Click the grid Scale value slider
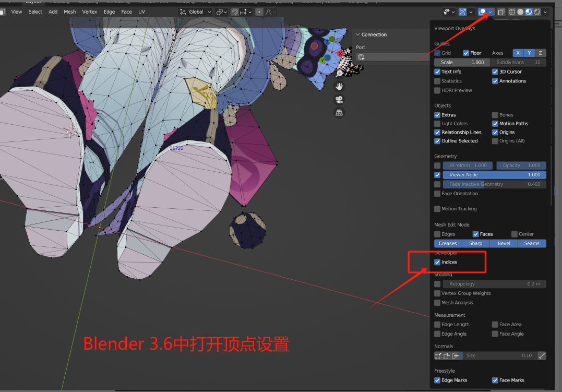 pyautogui.click(x=462, y=63)
